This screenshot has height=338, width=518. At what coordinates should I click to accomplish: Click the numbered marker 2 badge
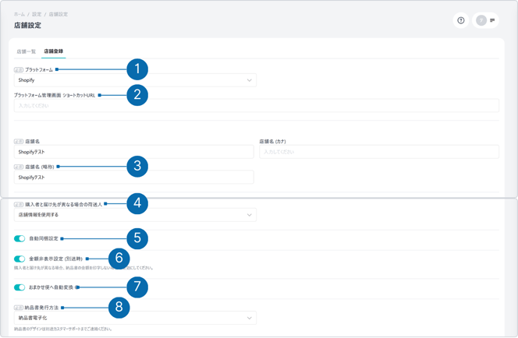point(137,95)
